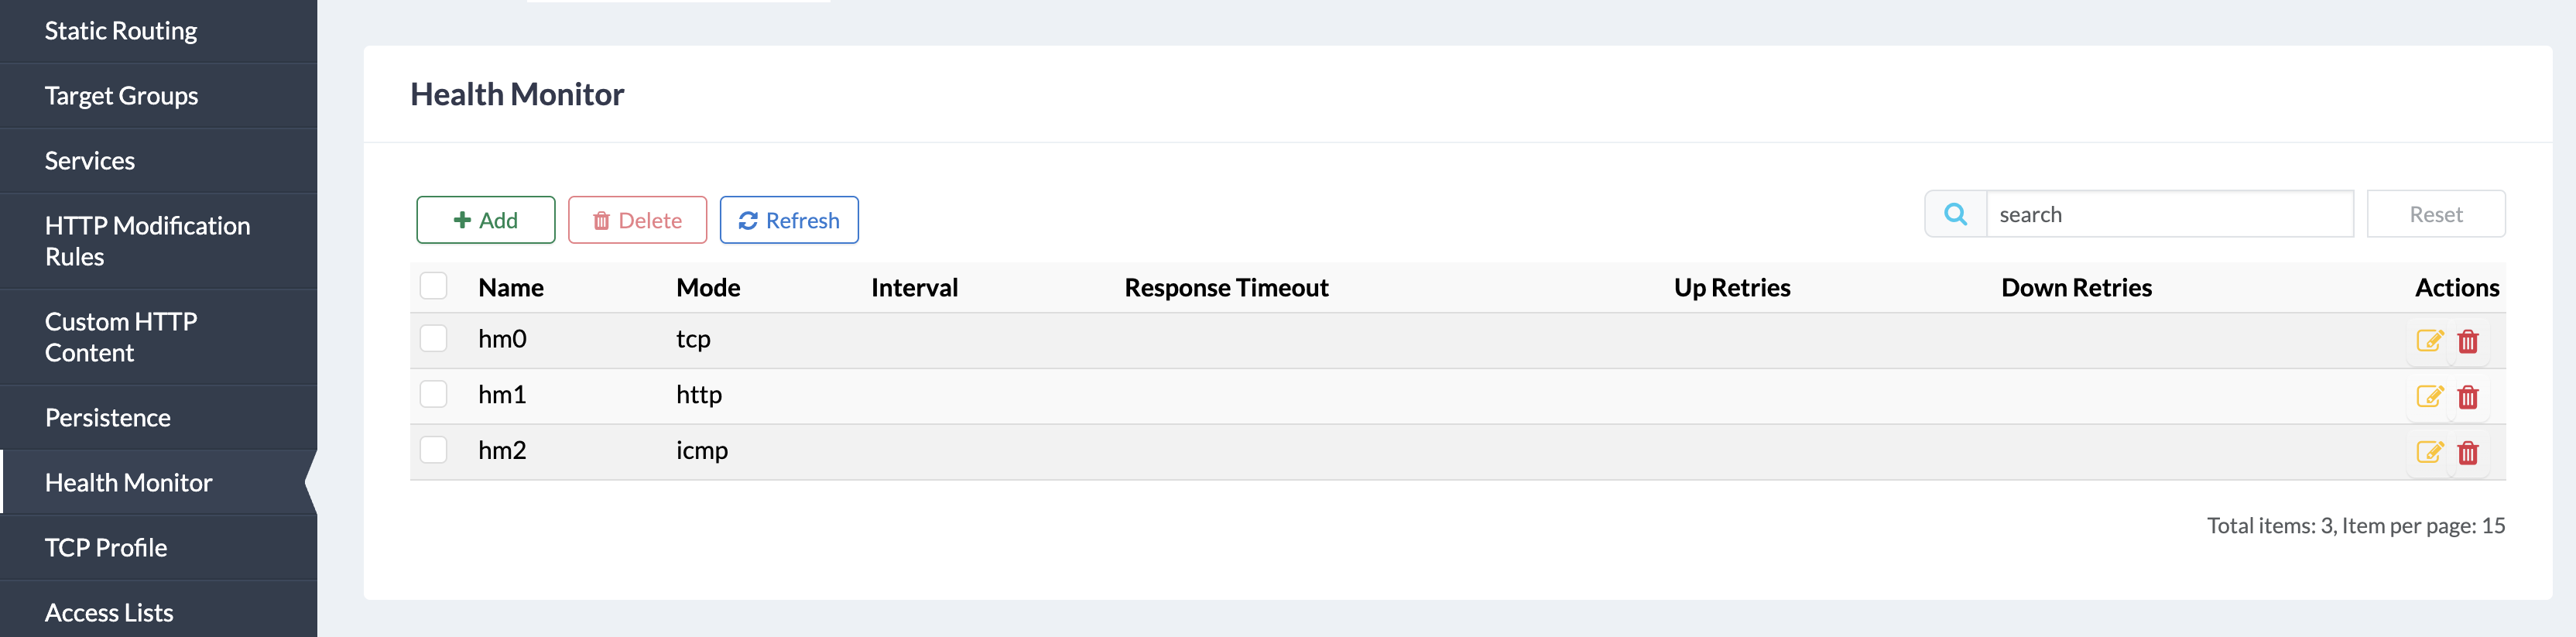
Task: Click the search magnifier icon
Action: pos(1955,215)
